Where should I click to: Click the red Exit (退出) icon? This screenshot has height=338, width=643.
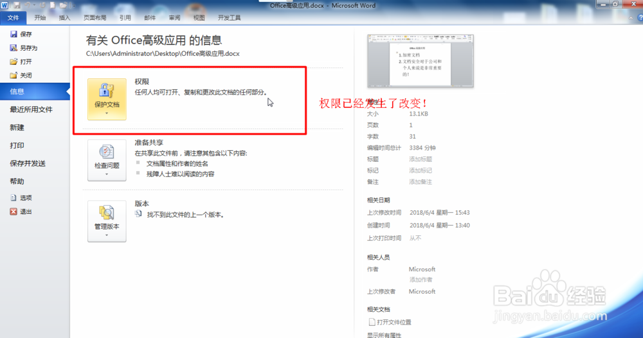(14, 212)
